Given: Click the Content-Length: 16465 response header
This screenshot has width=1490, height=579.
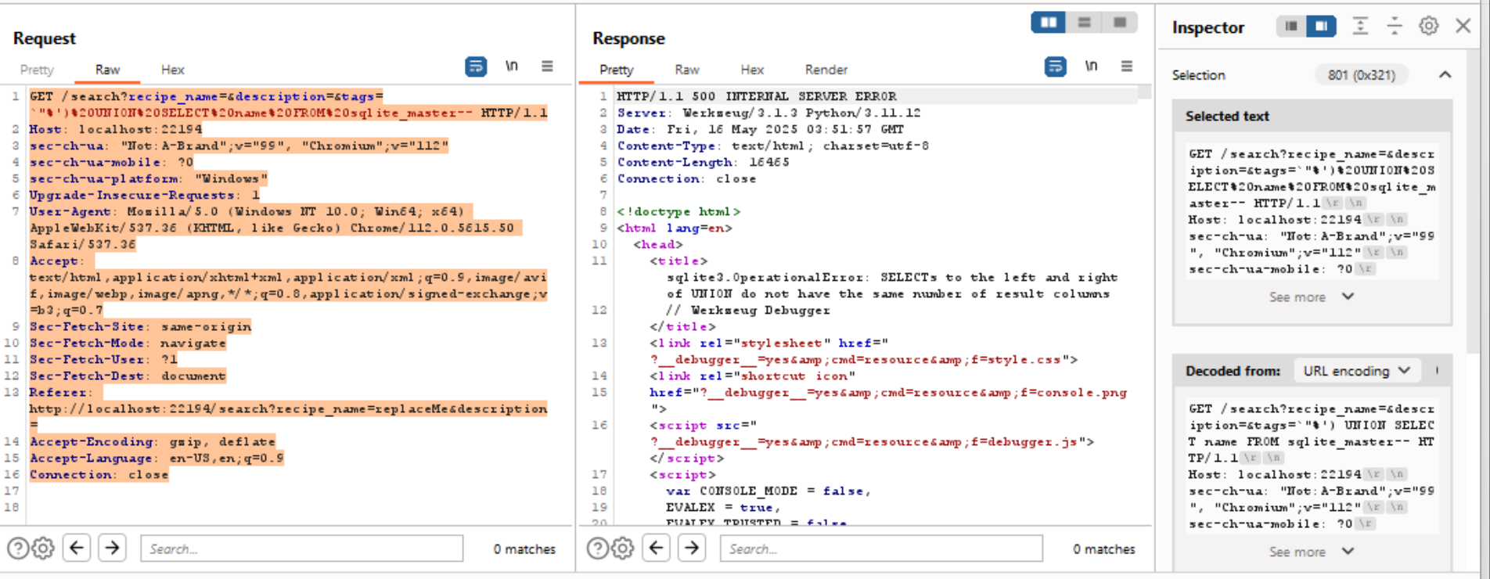Looking at the screenshot, I should (x=704, y=162).
